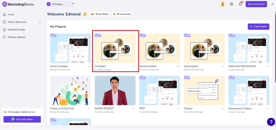Open three-dot menu for Product And Cart Tool
This screenshot has height=130, width=276.
(x=89, y=108)
